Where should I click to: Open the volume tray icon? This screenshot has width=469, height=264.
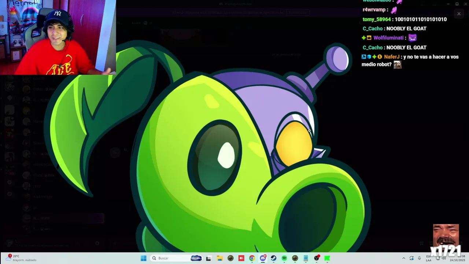click(x=444, y=258)
